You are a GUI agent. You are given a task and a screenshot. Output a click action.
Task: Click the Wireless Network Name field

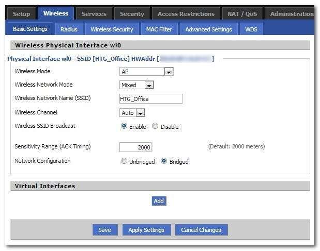pyautogui.click(x=150, y=99)
